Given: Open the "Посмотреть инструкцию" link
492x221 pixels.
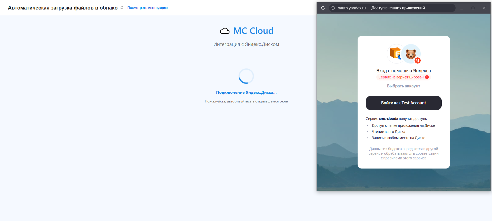Looking at the screenshot, I should tap(147, 8).
